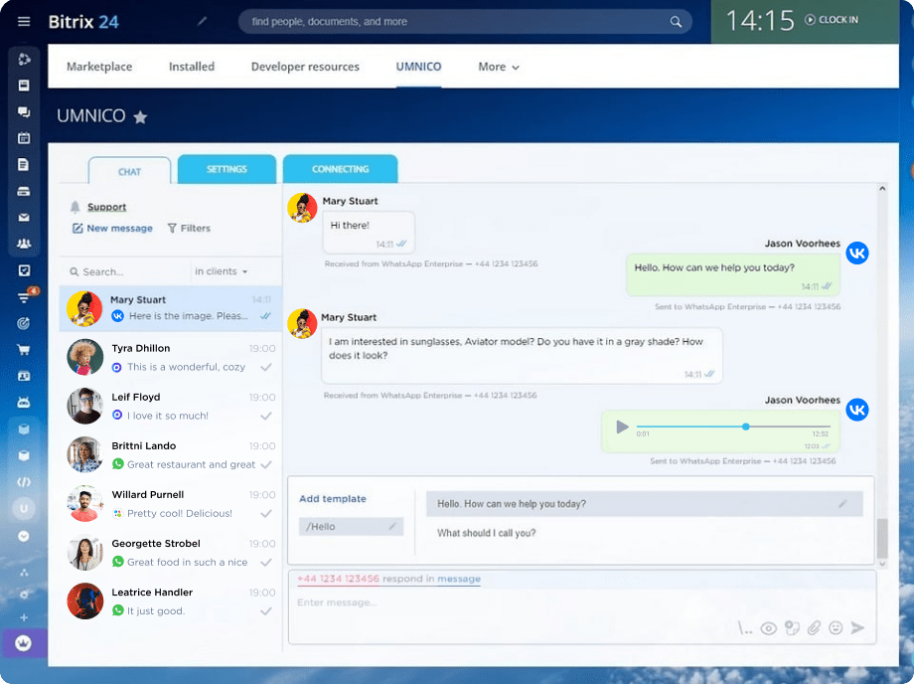Open Leif Floyd conversation

tap(170, 407)
